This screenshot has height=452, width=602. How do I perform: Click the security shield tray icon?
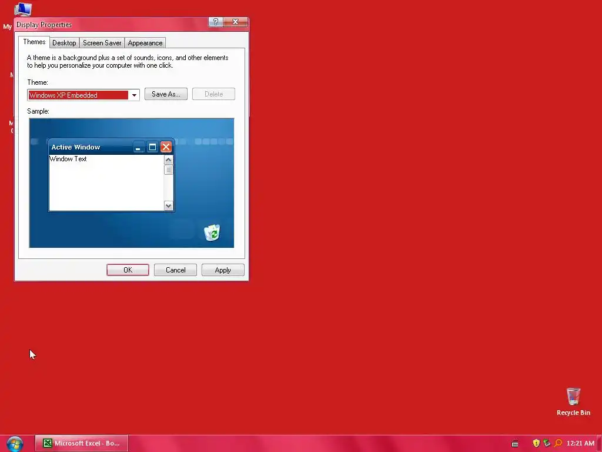(x=536, y=443)
